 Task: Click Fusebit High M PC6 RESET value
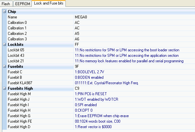pyautogui.click(x=134, y=94)
